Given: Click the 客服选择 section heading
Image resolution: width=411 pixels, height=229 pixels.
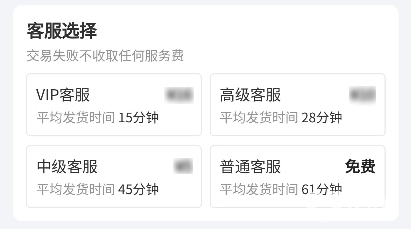Looking at the screenshot, I should point(62,31).
